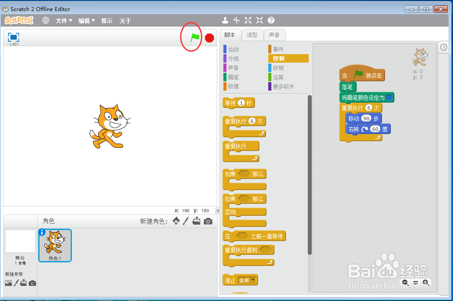
Task: Paint a new backdrop icon
Action: [16, 283]
